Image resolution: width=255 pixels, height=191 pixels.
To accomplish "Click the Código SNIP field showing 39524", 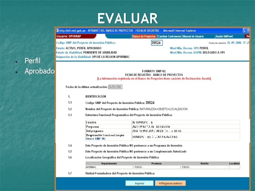I will coord(157,43).
